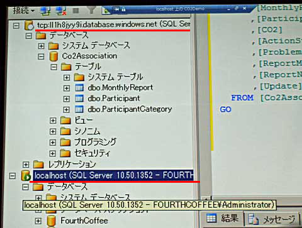Click the connect Object Explorer toolbar icon

(x=45, y=11)
